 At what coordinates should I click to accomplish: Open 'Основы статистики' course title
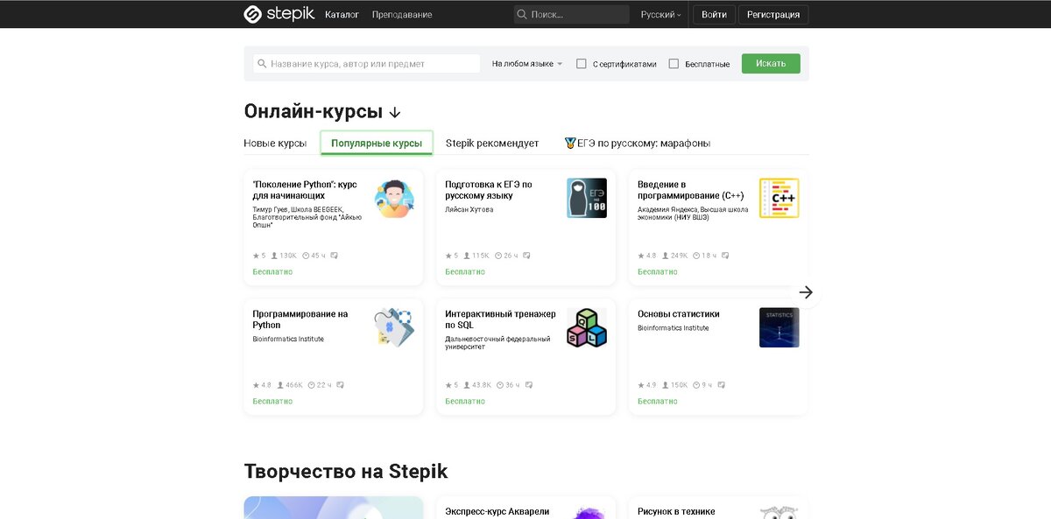click(x=679, y=314)
